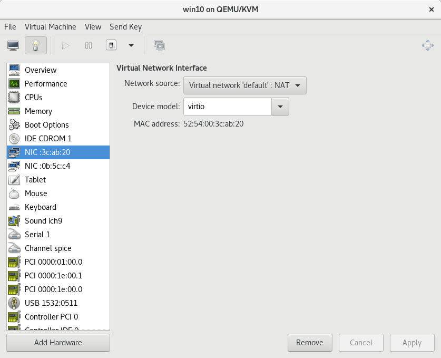Select PCI 0000:1e:00.0 host device

[x=58, y=289]
